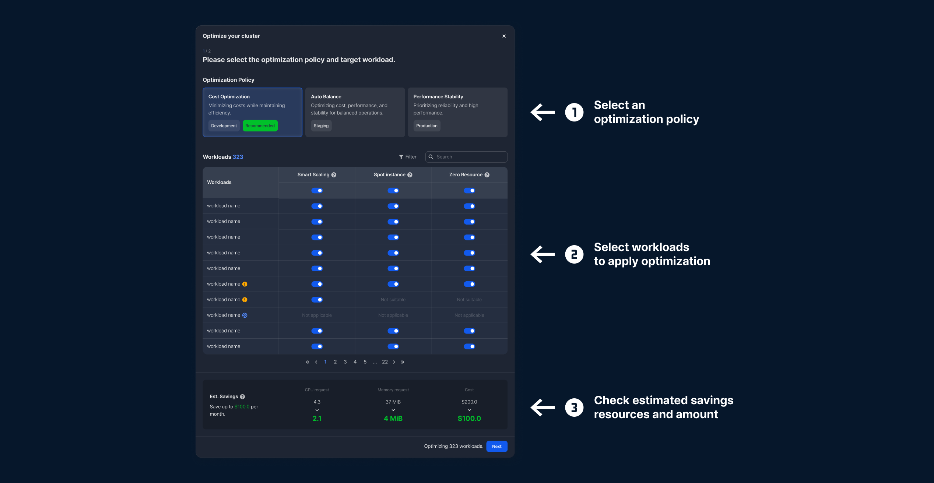Select the Auto Balance policy card
Screen dimensions: 934x483
coord(355,112)
